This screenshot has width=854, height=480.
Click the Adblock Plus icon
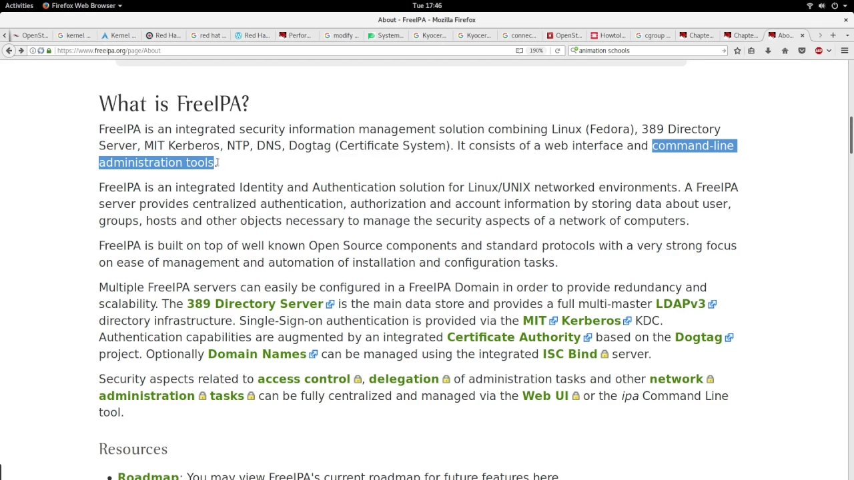pos(819,51)
